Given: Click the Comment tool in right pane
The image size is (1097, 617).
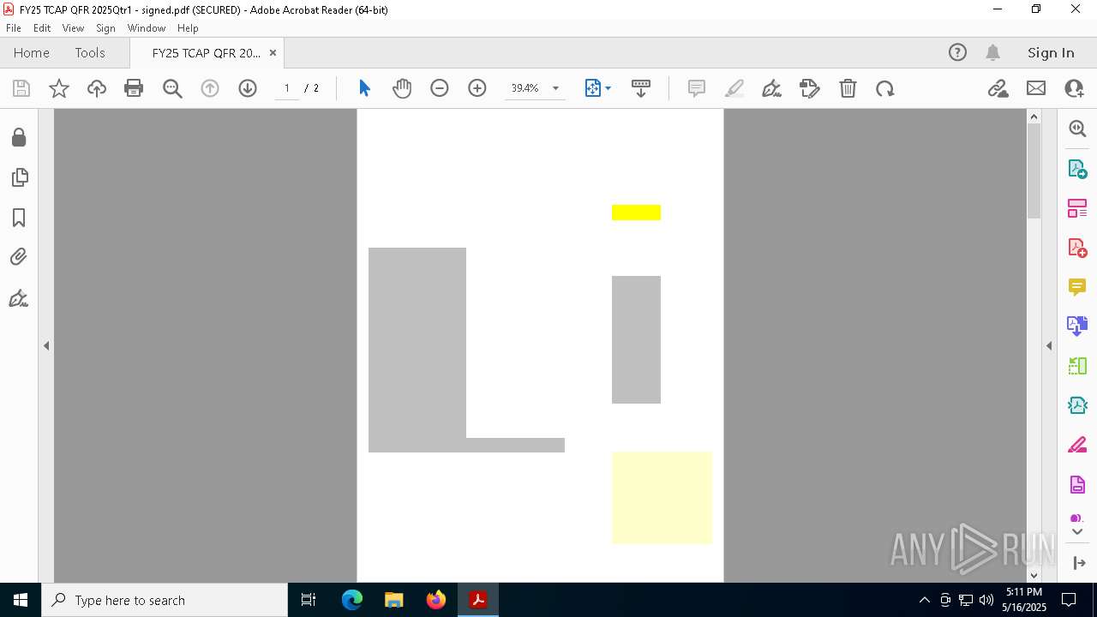Looking at the screenshot, I should click(x=1077, y=287).
